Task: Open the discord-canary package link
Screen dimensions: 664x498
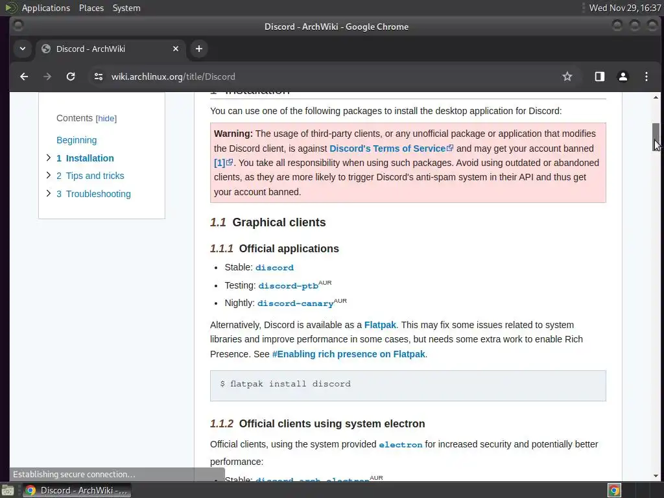Action: pyautogui.click(x=296, y=303)
